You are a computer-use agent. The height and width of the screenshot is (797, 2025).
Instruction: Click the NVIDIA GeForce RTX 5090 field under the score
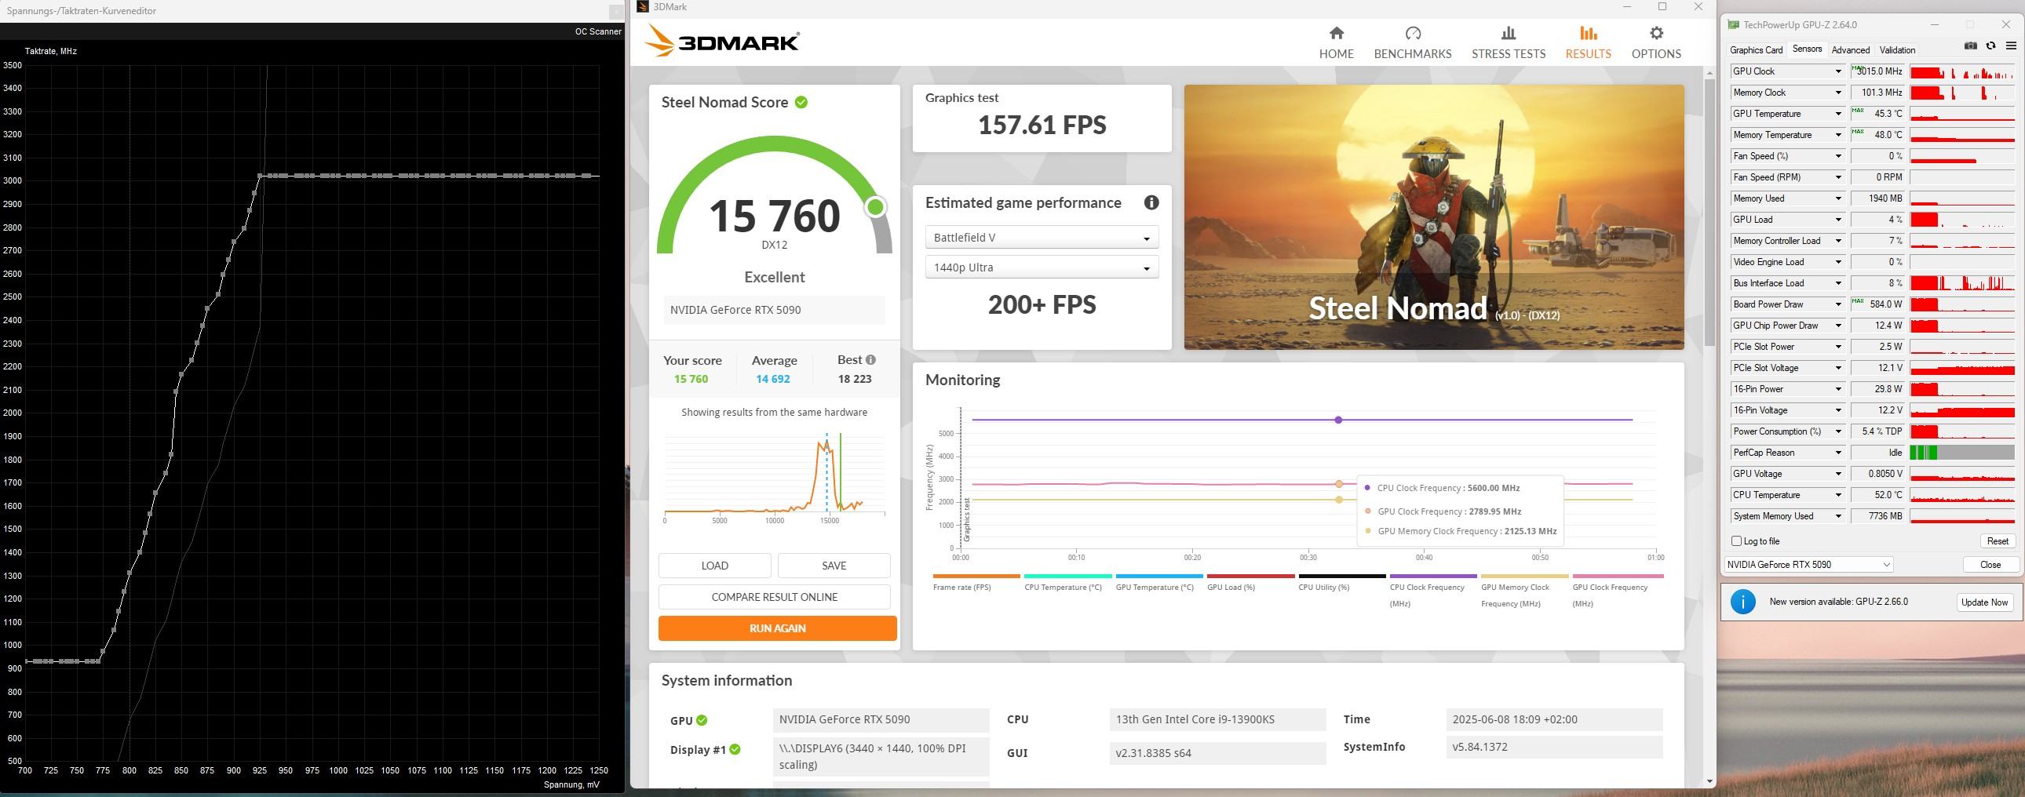[775, 310]
